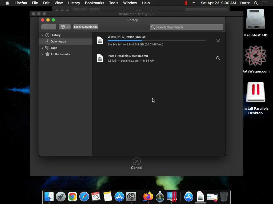273x204 pixels.
Task: Click Clear Downloads button
Action: [x=86, y=27]
